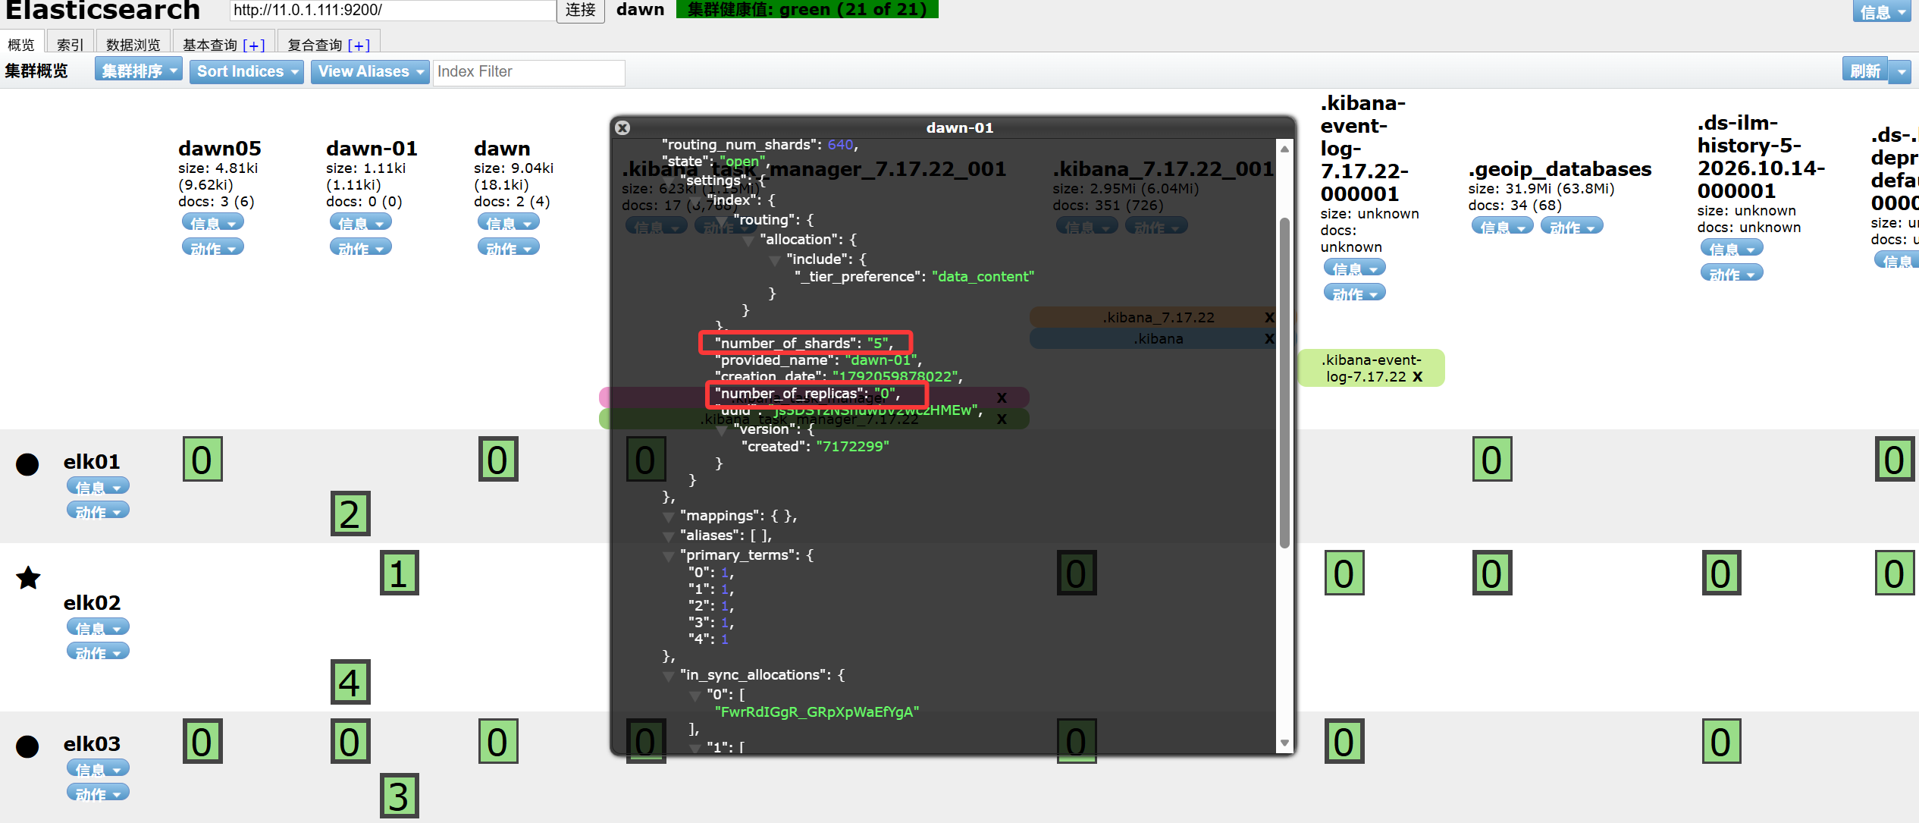Click the elk03 node circle icon
This screenshot has width=1919, height=823.
point(27,746)
